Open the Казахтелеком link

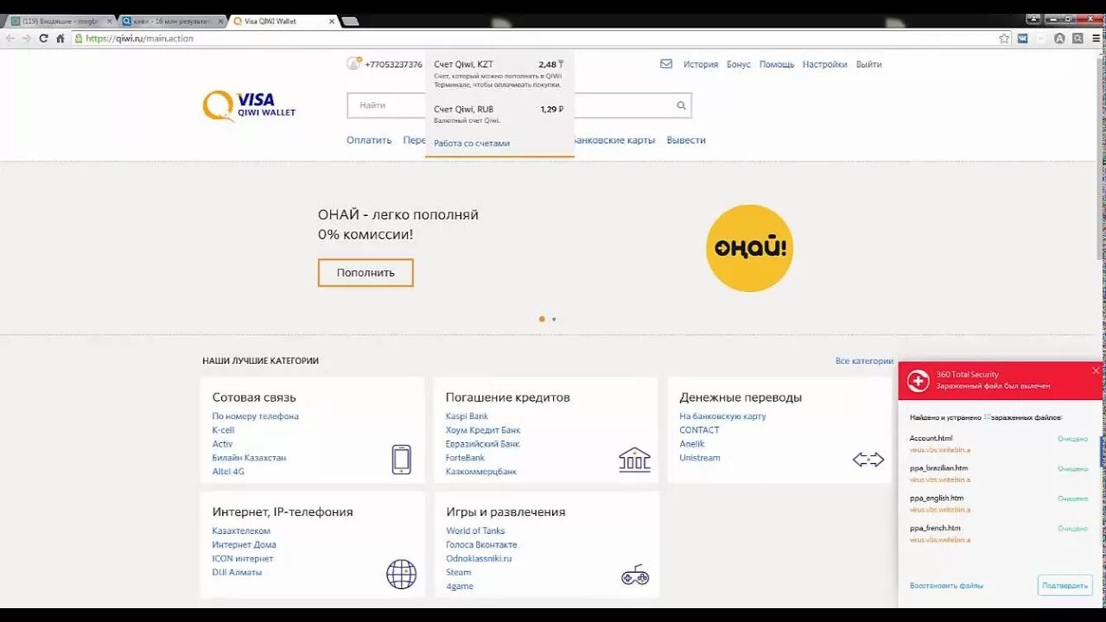(241, 530)
